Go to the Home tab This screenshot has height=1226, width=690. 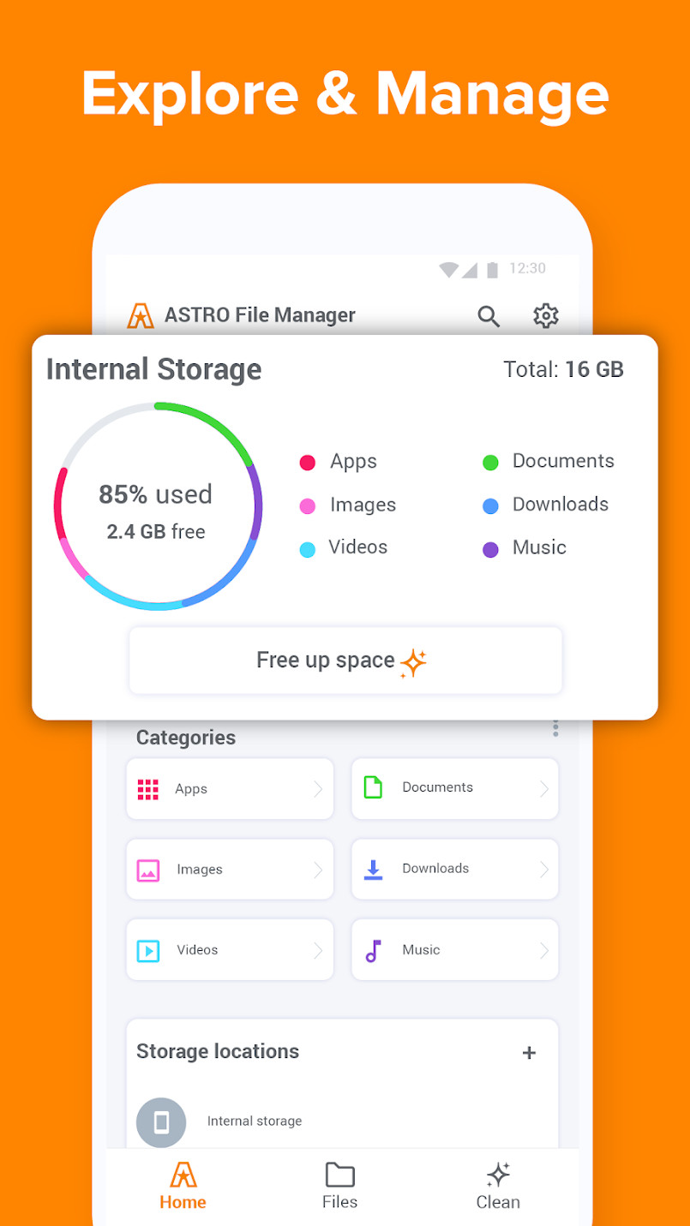pyautogui.click(x=183, y=1185)
